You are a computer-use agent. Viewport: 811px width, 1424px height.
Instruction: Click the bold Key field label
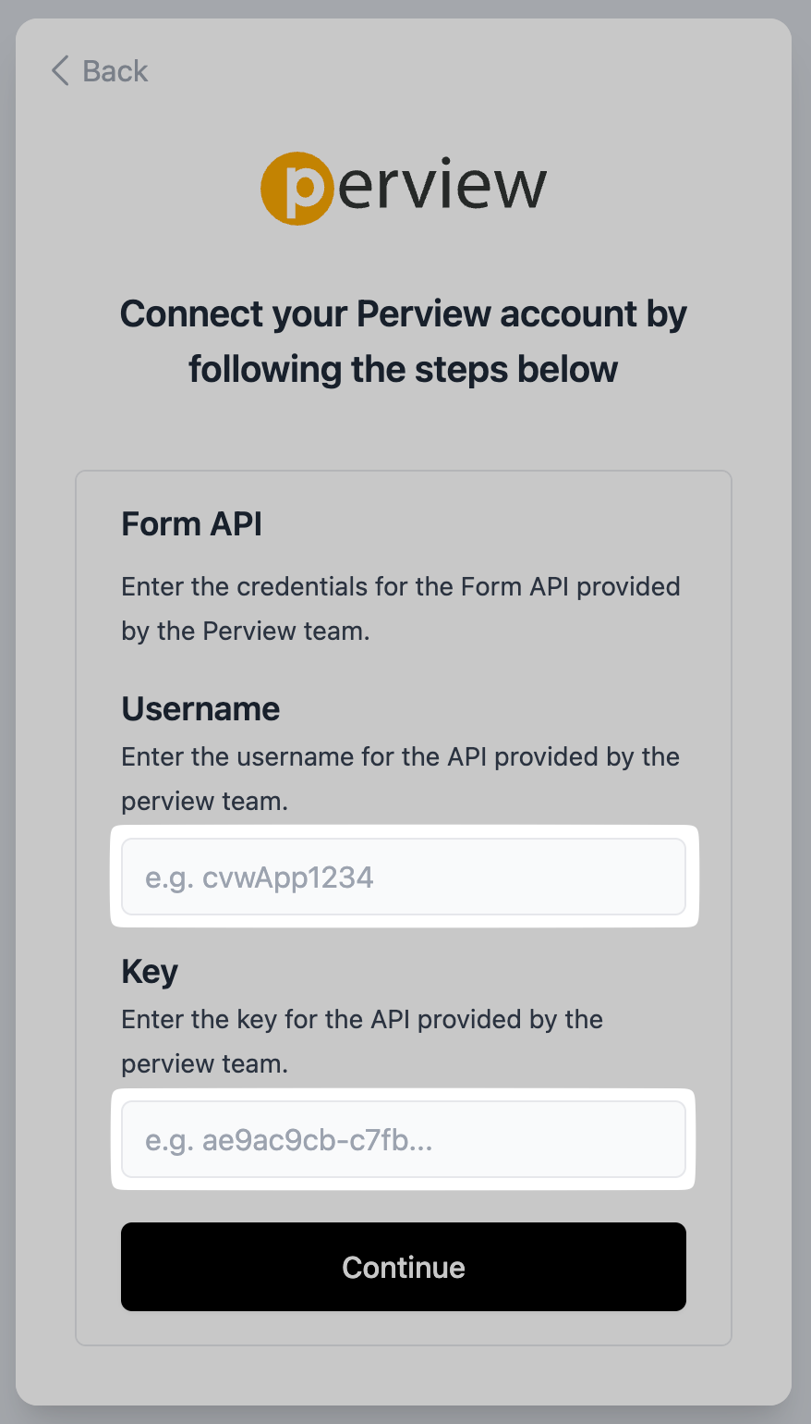(x=150, y=972)
